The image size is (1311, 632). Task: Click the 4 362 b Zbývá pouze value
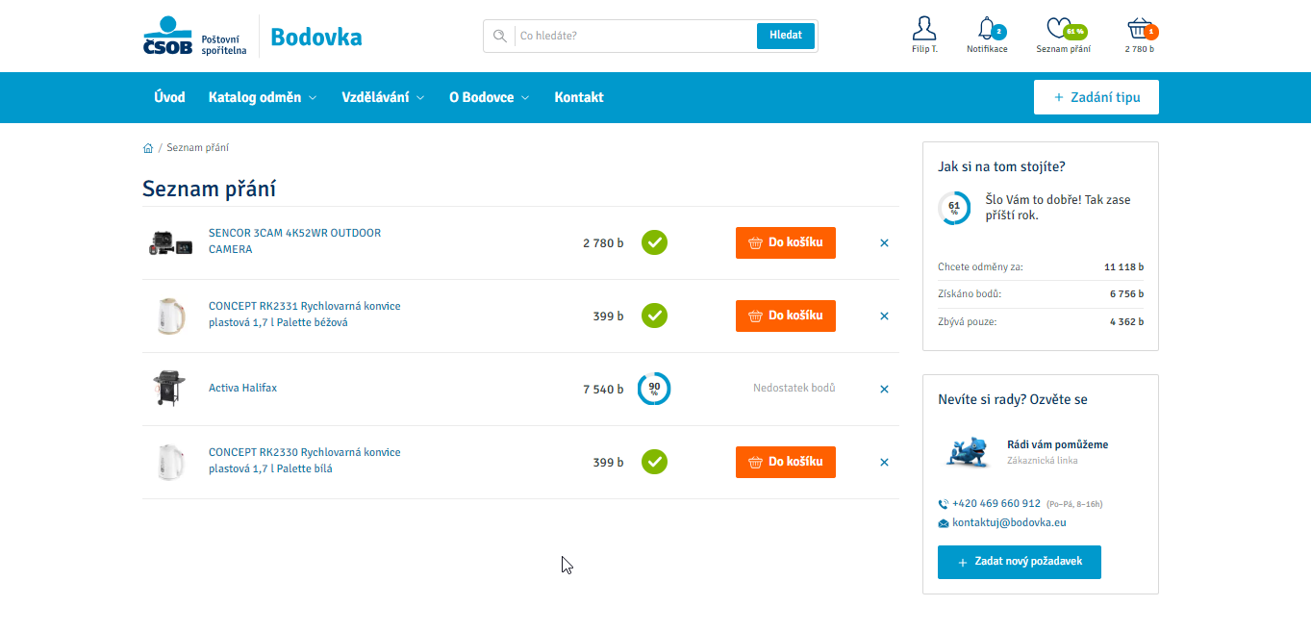[1126, 322]
